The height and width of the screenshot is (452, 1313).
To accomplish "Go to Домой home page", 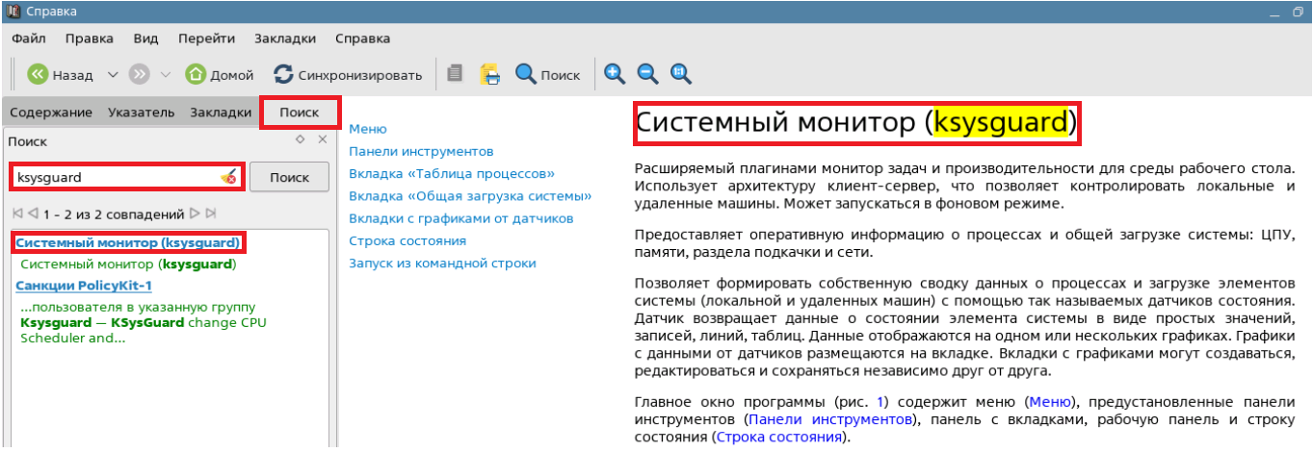I will 220,74.
